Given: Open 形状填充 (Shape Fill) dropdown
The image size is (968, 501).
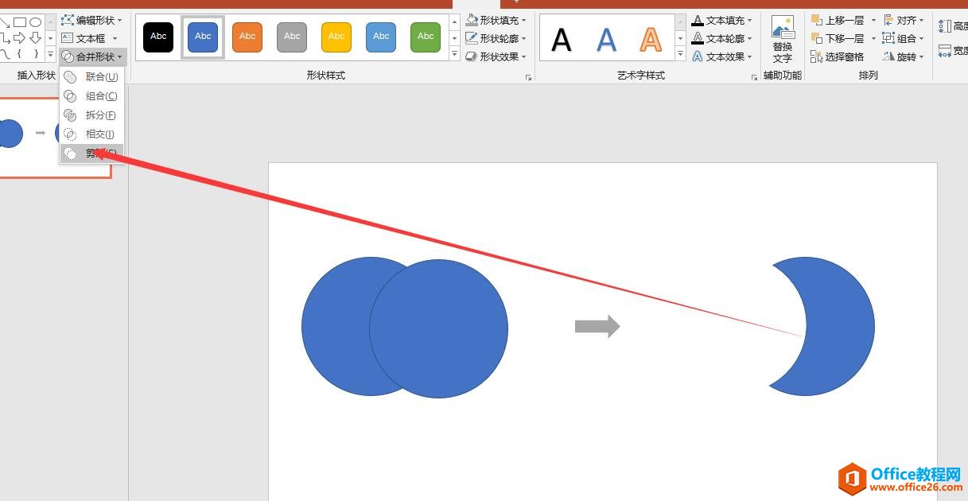Looking at the screenshot, I should tap(496, 20).
